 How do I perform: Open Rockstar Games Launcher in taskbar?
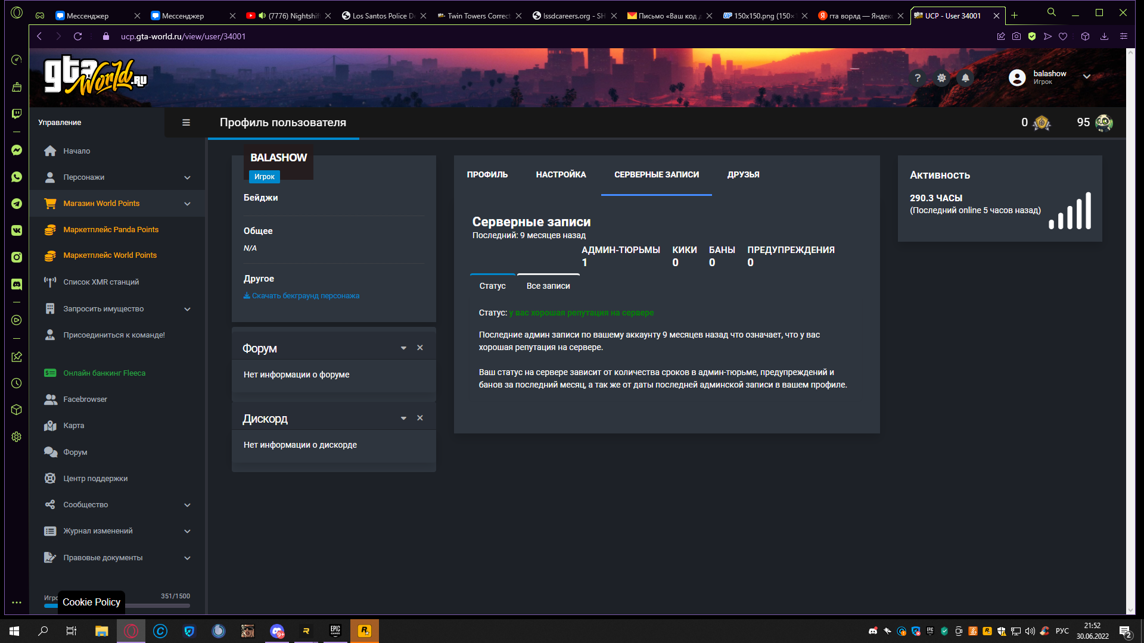[364, 631]
